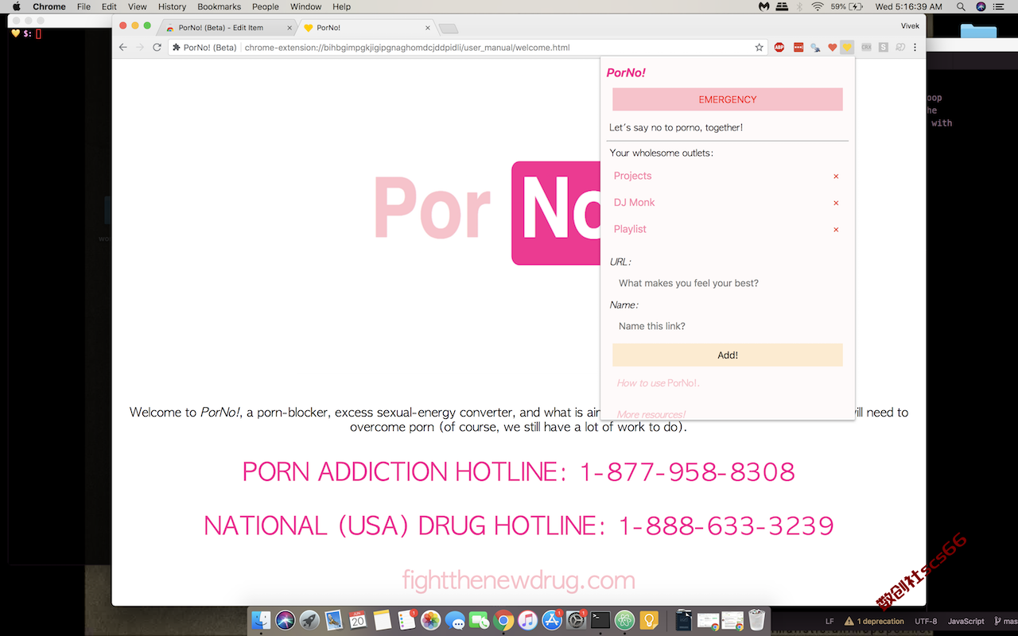
Task: Reload the page
Action: click(x=157, y=48)
